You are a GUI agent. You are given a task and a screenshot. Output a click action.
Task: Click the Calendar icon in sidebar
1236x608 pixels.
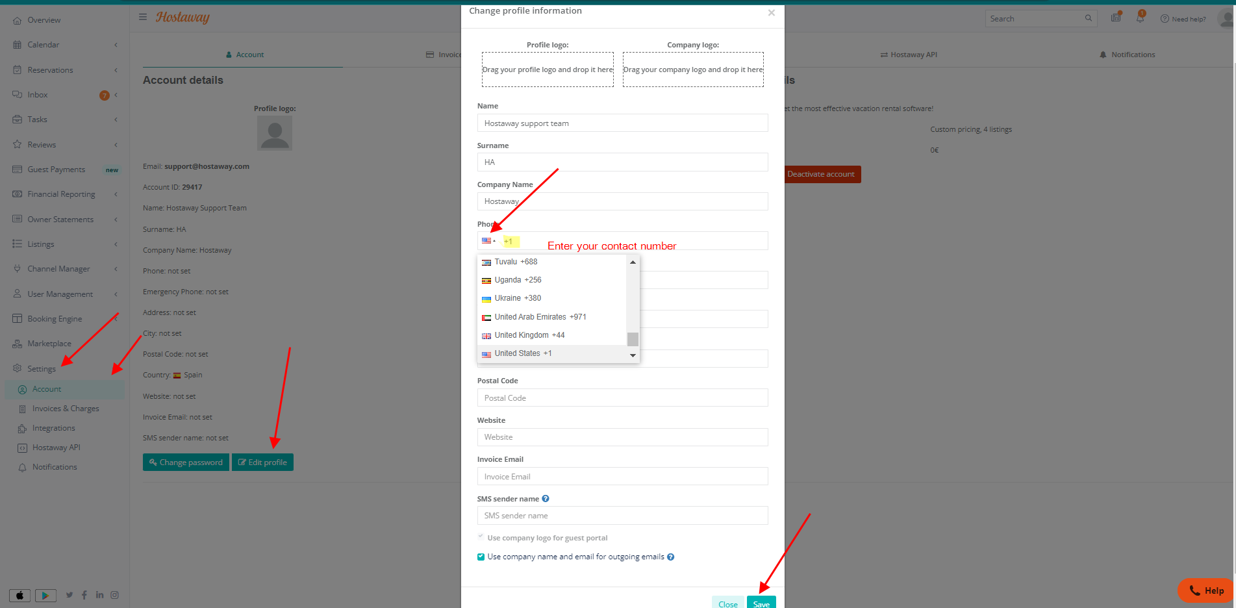(17, 45)
